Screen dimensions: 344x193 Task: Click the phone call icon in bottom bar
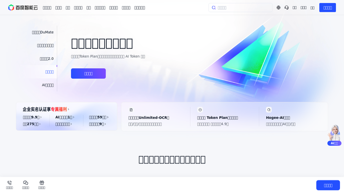point(10,183)
